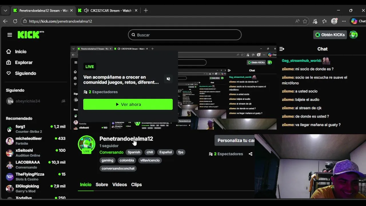Close the CJK2321CAR Stream tab
Viewport: 366px width, 206px height.
click(136, 11)
